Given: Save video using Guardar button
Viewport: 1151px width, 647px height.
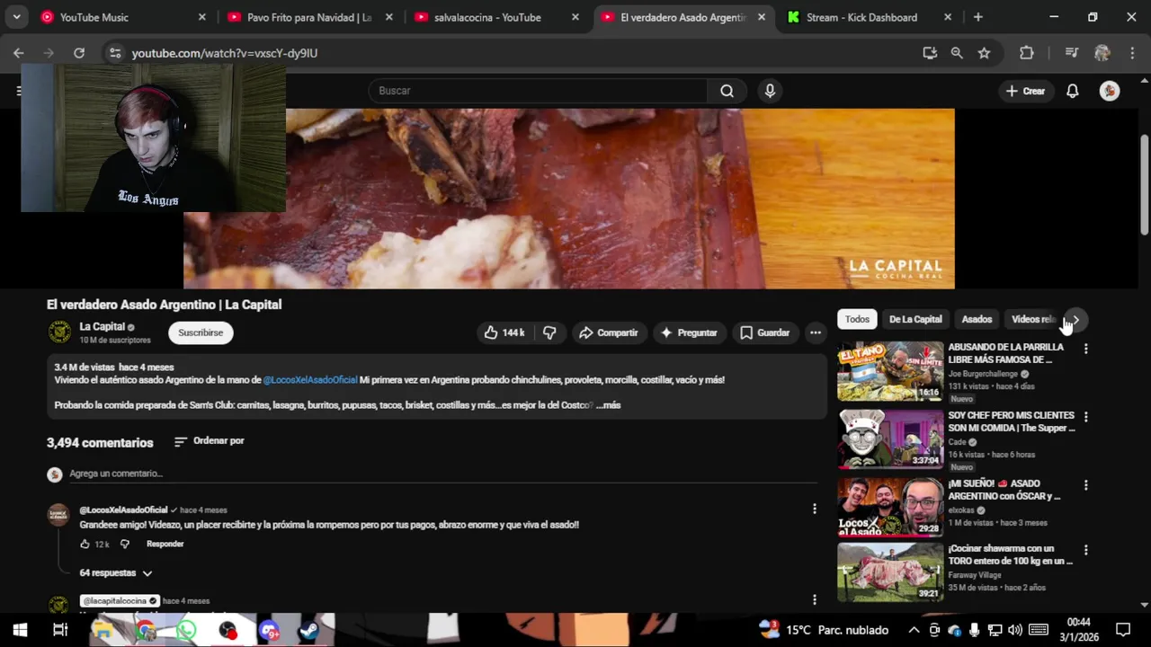Looking at the screenshot, I should click(x=764, y=332).
